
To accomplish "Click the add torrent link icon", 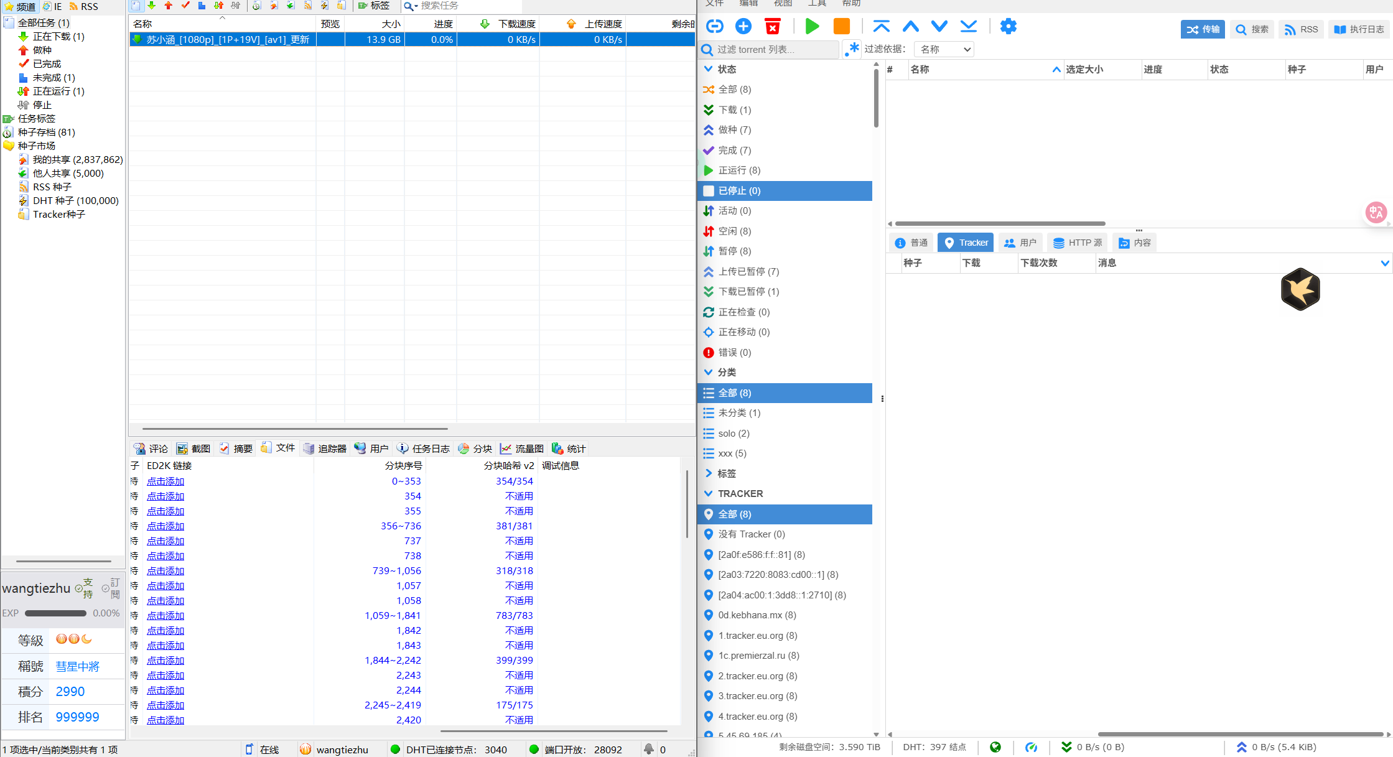I will (x=715, y=26).
